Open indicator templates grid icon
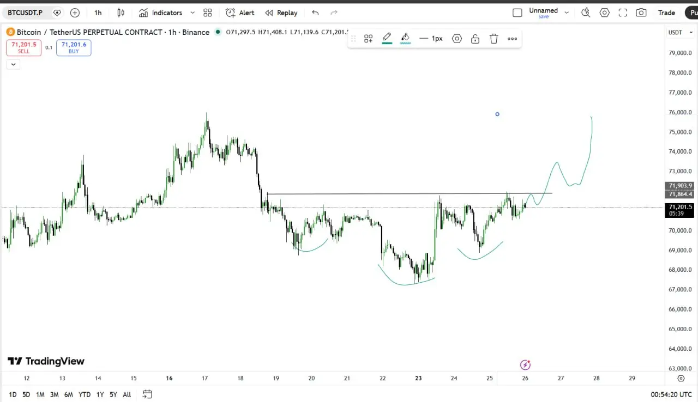The height and width of the screenshot is (402, 698). click(x=208, y=13)
